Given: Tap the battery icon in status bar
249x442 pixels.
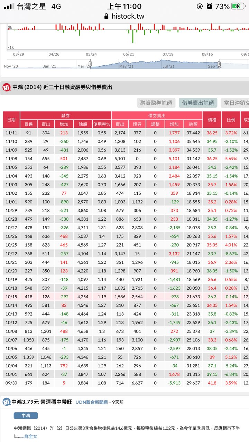Looking at the screenshot, I should point(238,6).
